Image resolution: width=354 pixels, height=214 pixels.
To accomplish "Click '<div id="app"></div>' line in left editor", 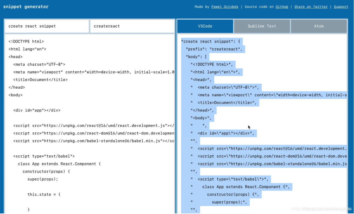I will (x=37, y=110).
